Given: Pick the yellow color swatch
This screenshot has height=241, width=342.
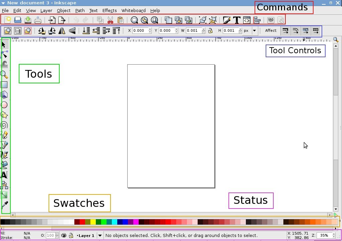Looking at the screenshot, I should (x=93, y=222).
